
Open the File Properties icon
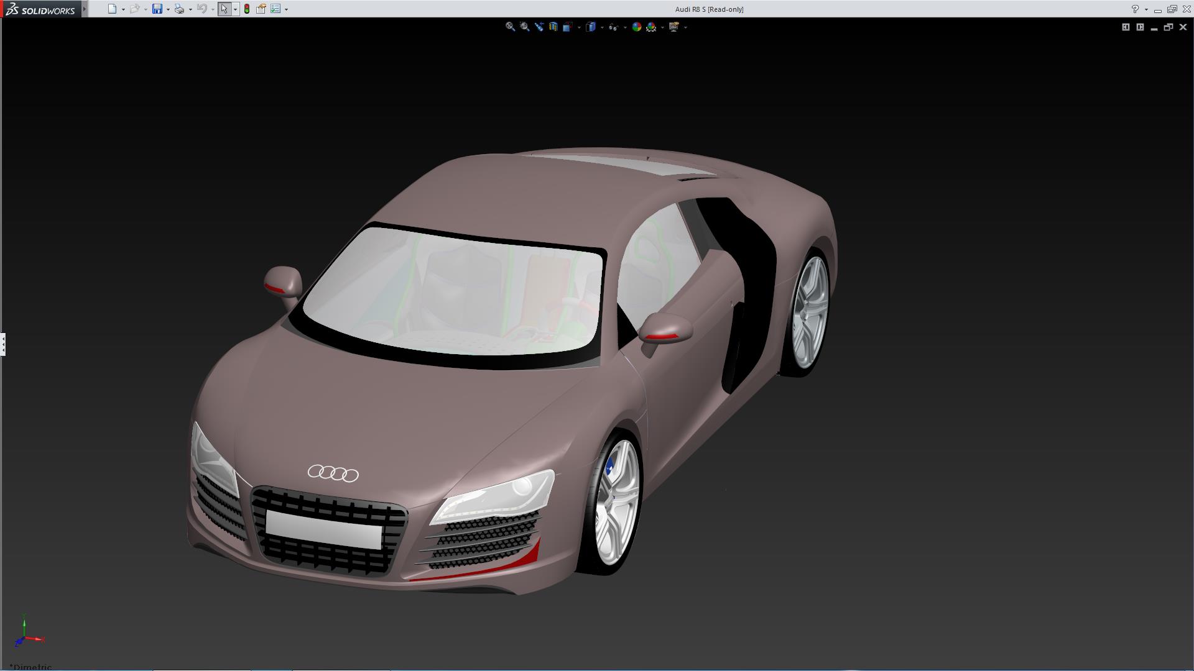[261, 9]
